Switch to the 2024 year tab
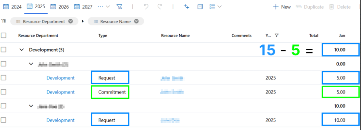 [x=12, y=7]
